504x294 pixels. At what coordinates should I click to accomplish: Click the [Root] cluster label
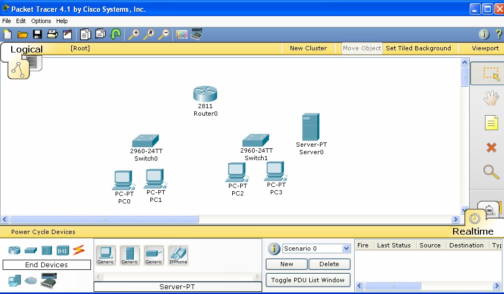pos(80,48)
